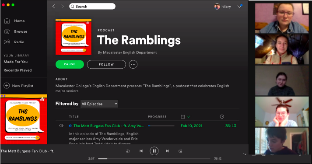The height and width of the screenshot is (164, 312).
Task: Skip to next track
Action: pos(167,151)
